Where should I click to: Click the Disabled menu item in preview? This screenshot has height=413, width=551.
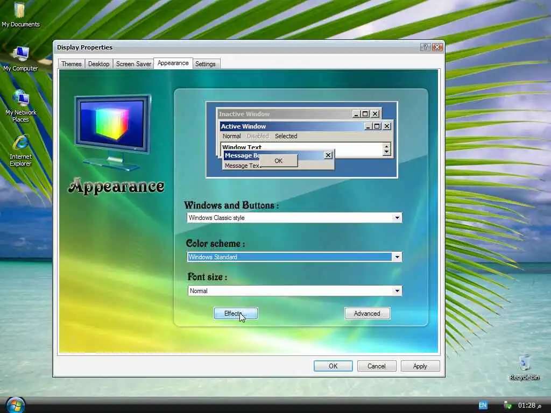258,136
